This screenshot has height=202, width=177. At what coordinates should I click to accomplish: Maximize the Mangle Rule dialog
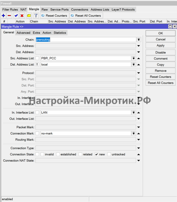(x=170, y=27)
